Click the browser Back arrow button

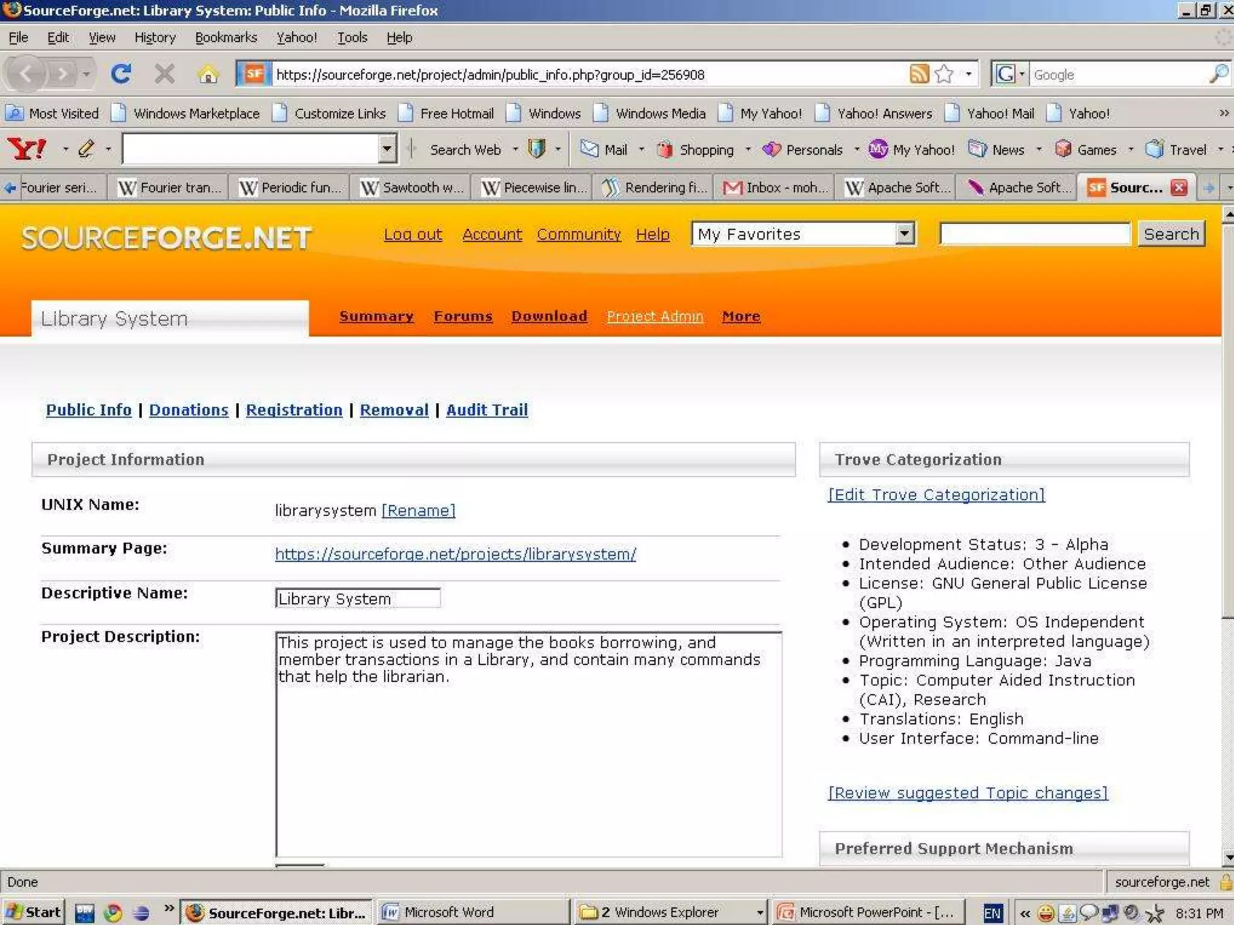(27, 75)
